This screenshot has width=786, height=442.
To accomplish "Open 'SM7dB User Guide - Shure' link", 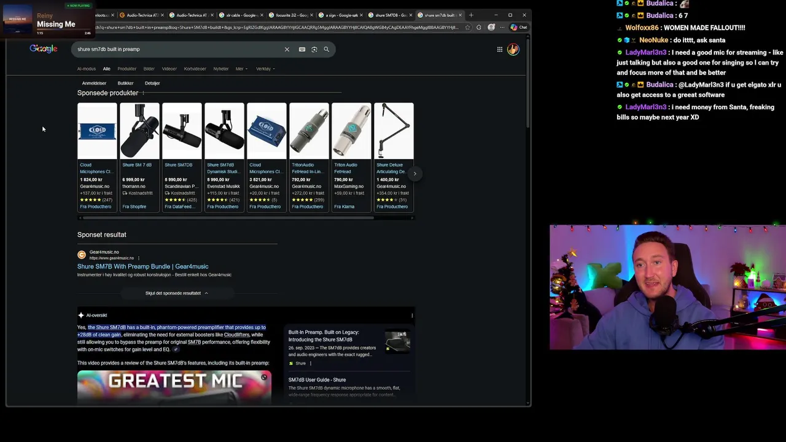I will (x=317, y=380).
